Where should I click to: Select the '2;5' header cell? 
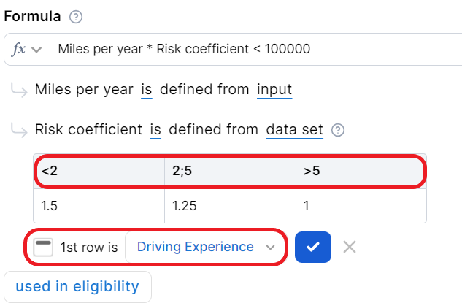coord(229,172)
